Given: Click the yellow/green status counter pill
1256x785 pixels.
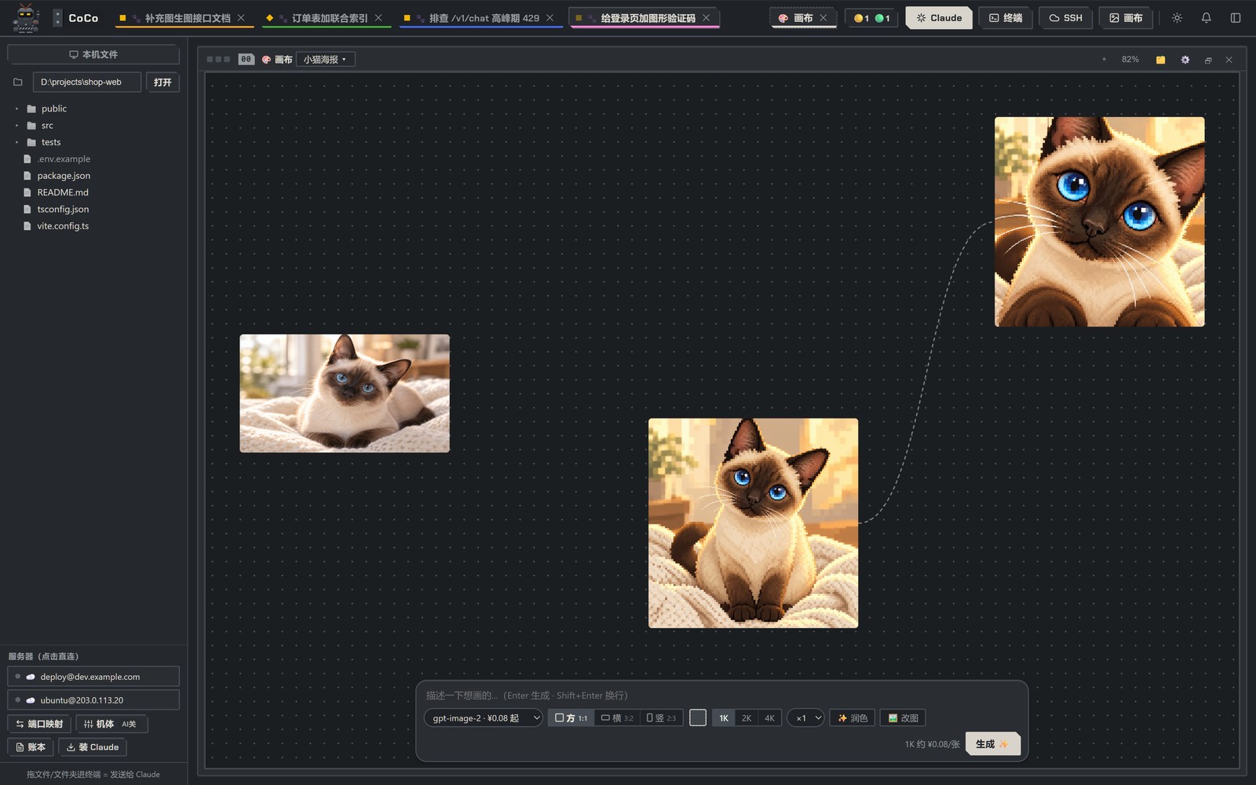Looking at the screenshot, I should tap(871, 18).
